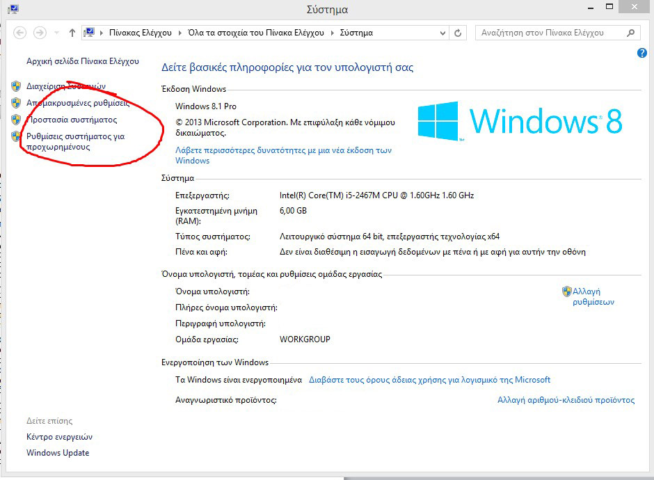Open help with blue question mark icon
The image size is (654, 480).
click(642, 54)
